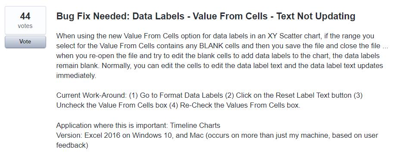The height and width of the screenshot is (161, 395).
Task: Click the 44 votes counter box
Action: coord(25,20)
